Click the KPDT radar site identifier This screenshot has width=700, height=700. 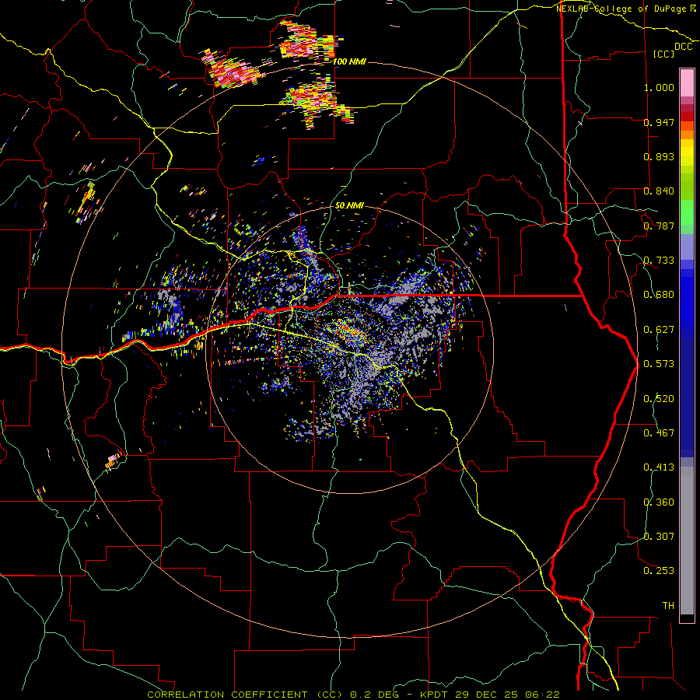(436, 695)
